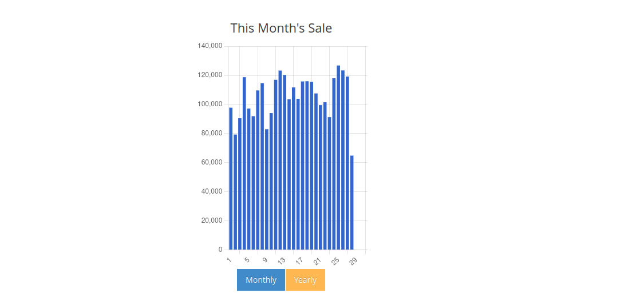Click the 60,000 y-axis label
Viewport: 628px width, 293px height.
pyautogui.click(x=211, y=162)
